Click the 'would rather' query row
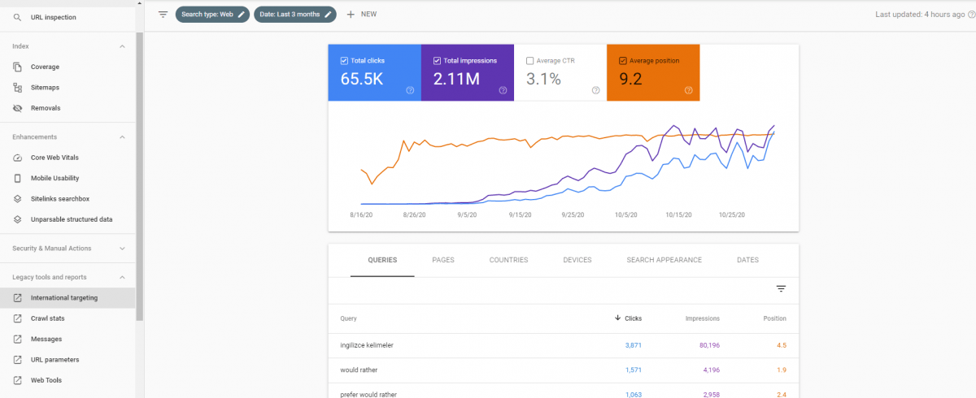 564,370
